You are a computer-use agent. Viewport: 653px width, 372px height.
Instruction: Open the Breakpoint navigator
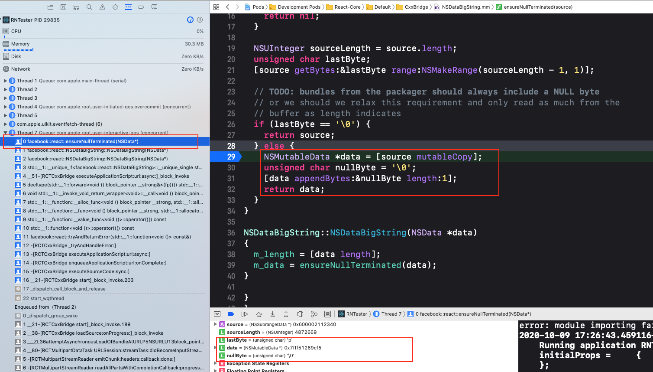[141, 7]
